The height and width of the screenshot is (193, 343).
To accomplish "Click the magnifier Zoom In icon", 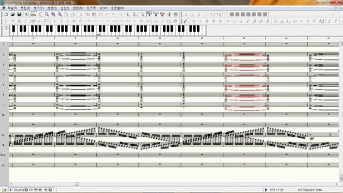I will tap(53, 14).
